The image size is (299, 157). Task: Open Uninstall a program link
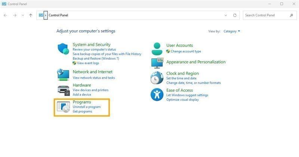point(87,107)
